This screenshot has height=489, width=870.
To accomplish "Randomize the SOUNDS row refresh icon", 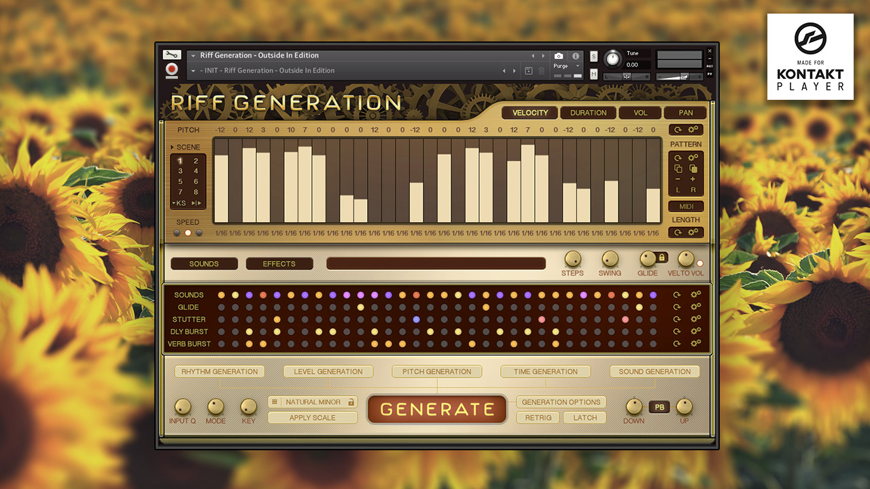I will pyautogui.click(x=677, y=295).
